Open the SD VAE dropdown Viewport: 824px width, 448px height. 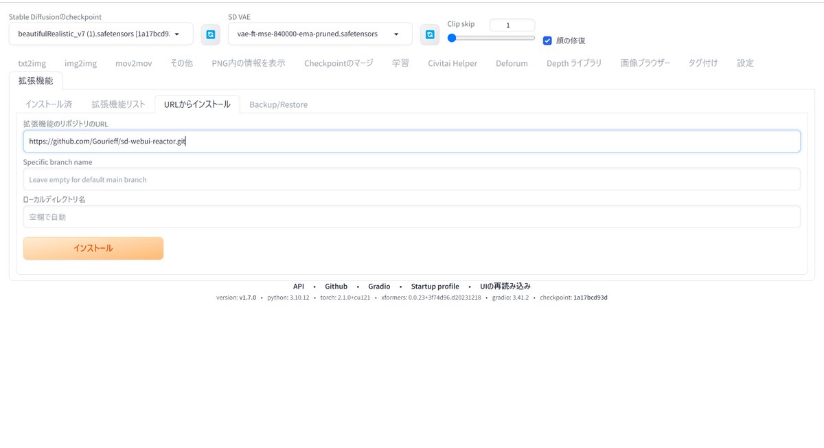[320, 34]
